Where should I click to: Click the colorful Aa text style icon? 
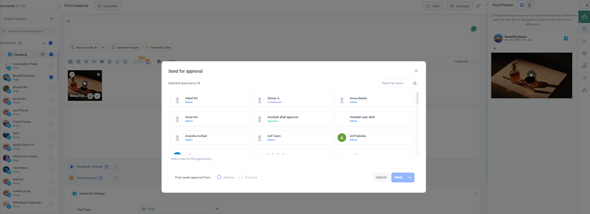point(148,62)
